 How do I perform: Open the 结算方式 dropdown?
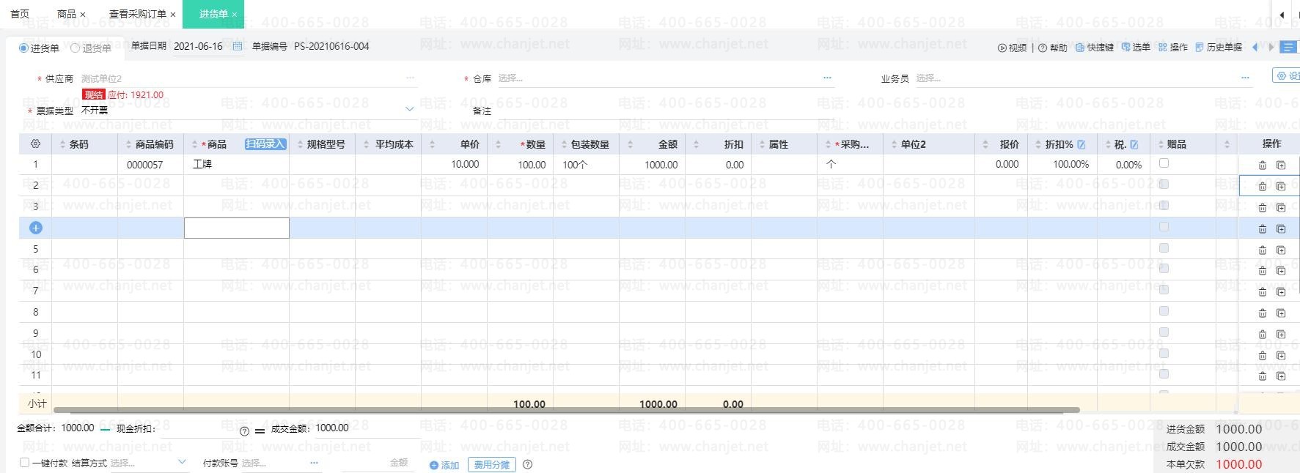click(x=182, y=462)
